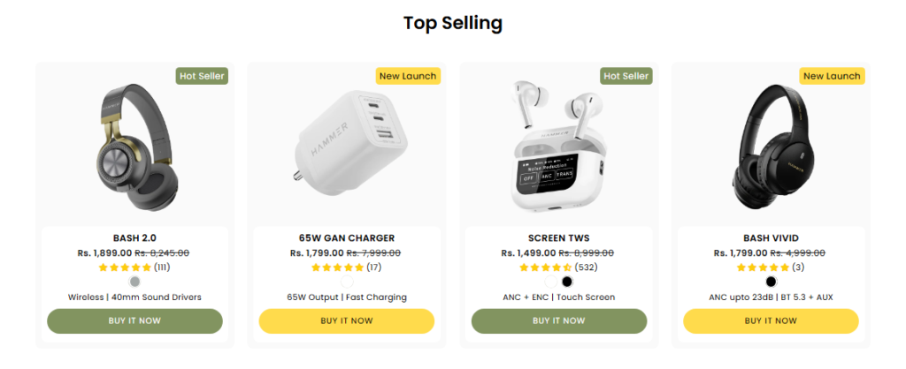Open the BASH 2.0 product title link

(x=134, y=238)
